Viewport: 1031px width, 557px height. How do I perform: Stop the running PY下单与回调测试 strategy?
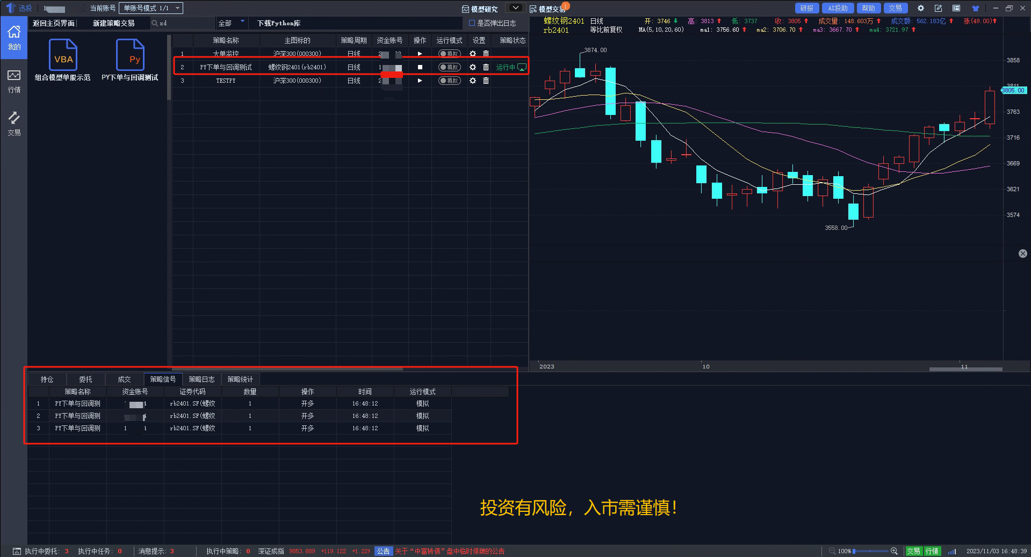tap(420, 67)
